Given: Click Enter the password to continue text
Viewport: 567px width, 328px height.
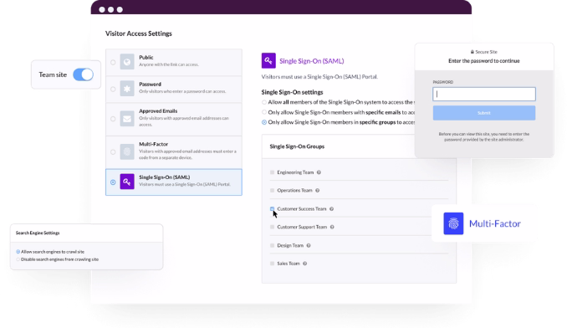Looking at the screenshot, I should (484, 61).
